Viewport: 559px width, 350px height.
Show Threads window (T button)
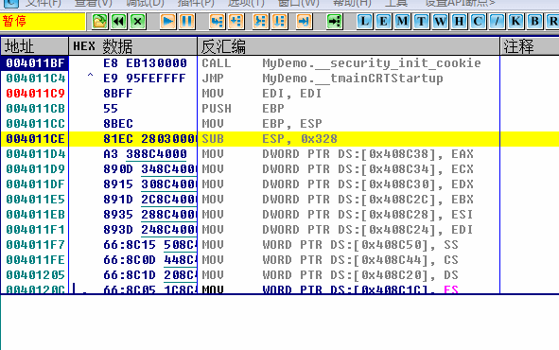pos(422,22)
